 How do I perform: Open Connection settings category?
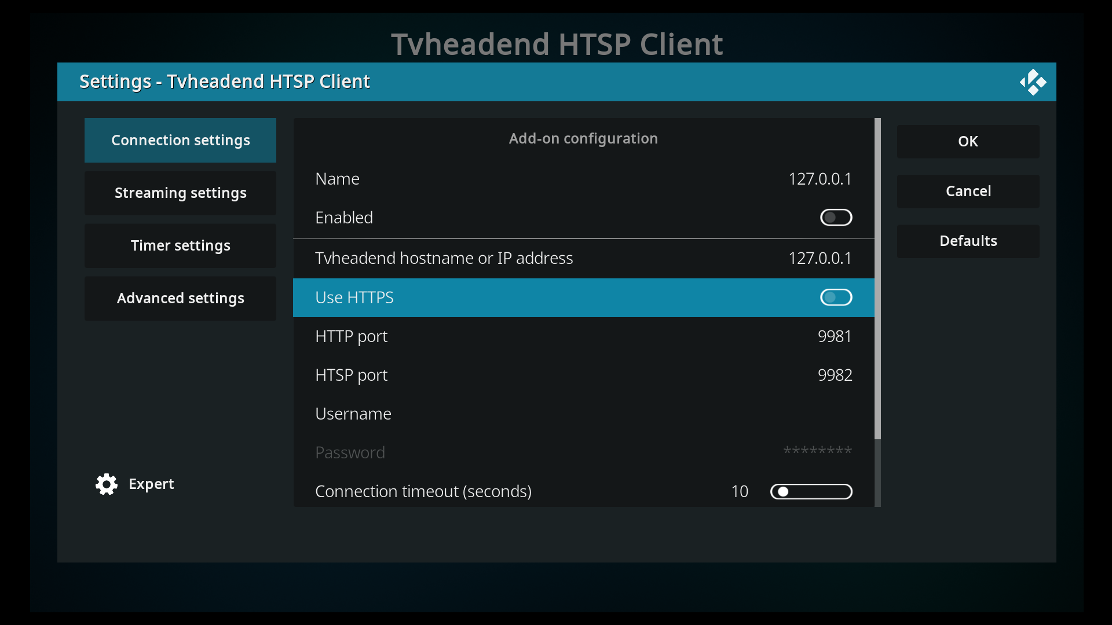point(180,141)
